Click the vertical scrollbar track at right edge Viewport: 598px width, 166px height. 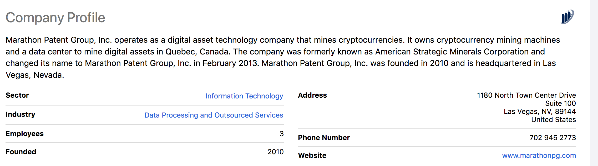click(x=594, y=83)
